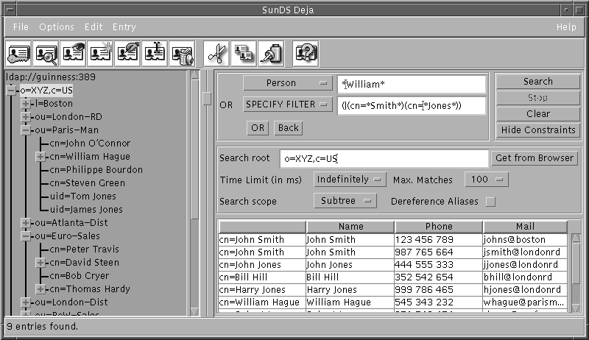Open the Options menu
This screenshot has width=589, height=340.
click(57, 27)
